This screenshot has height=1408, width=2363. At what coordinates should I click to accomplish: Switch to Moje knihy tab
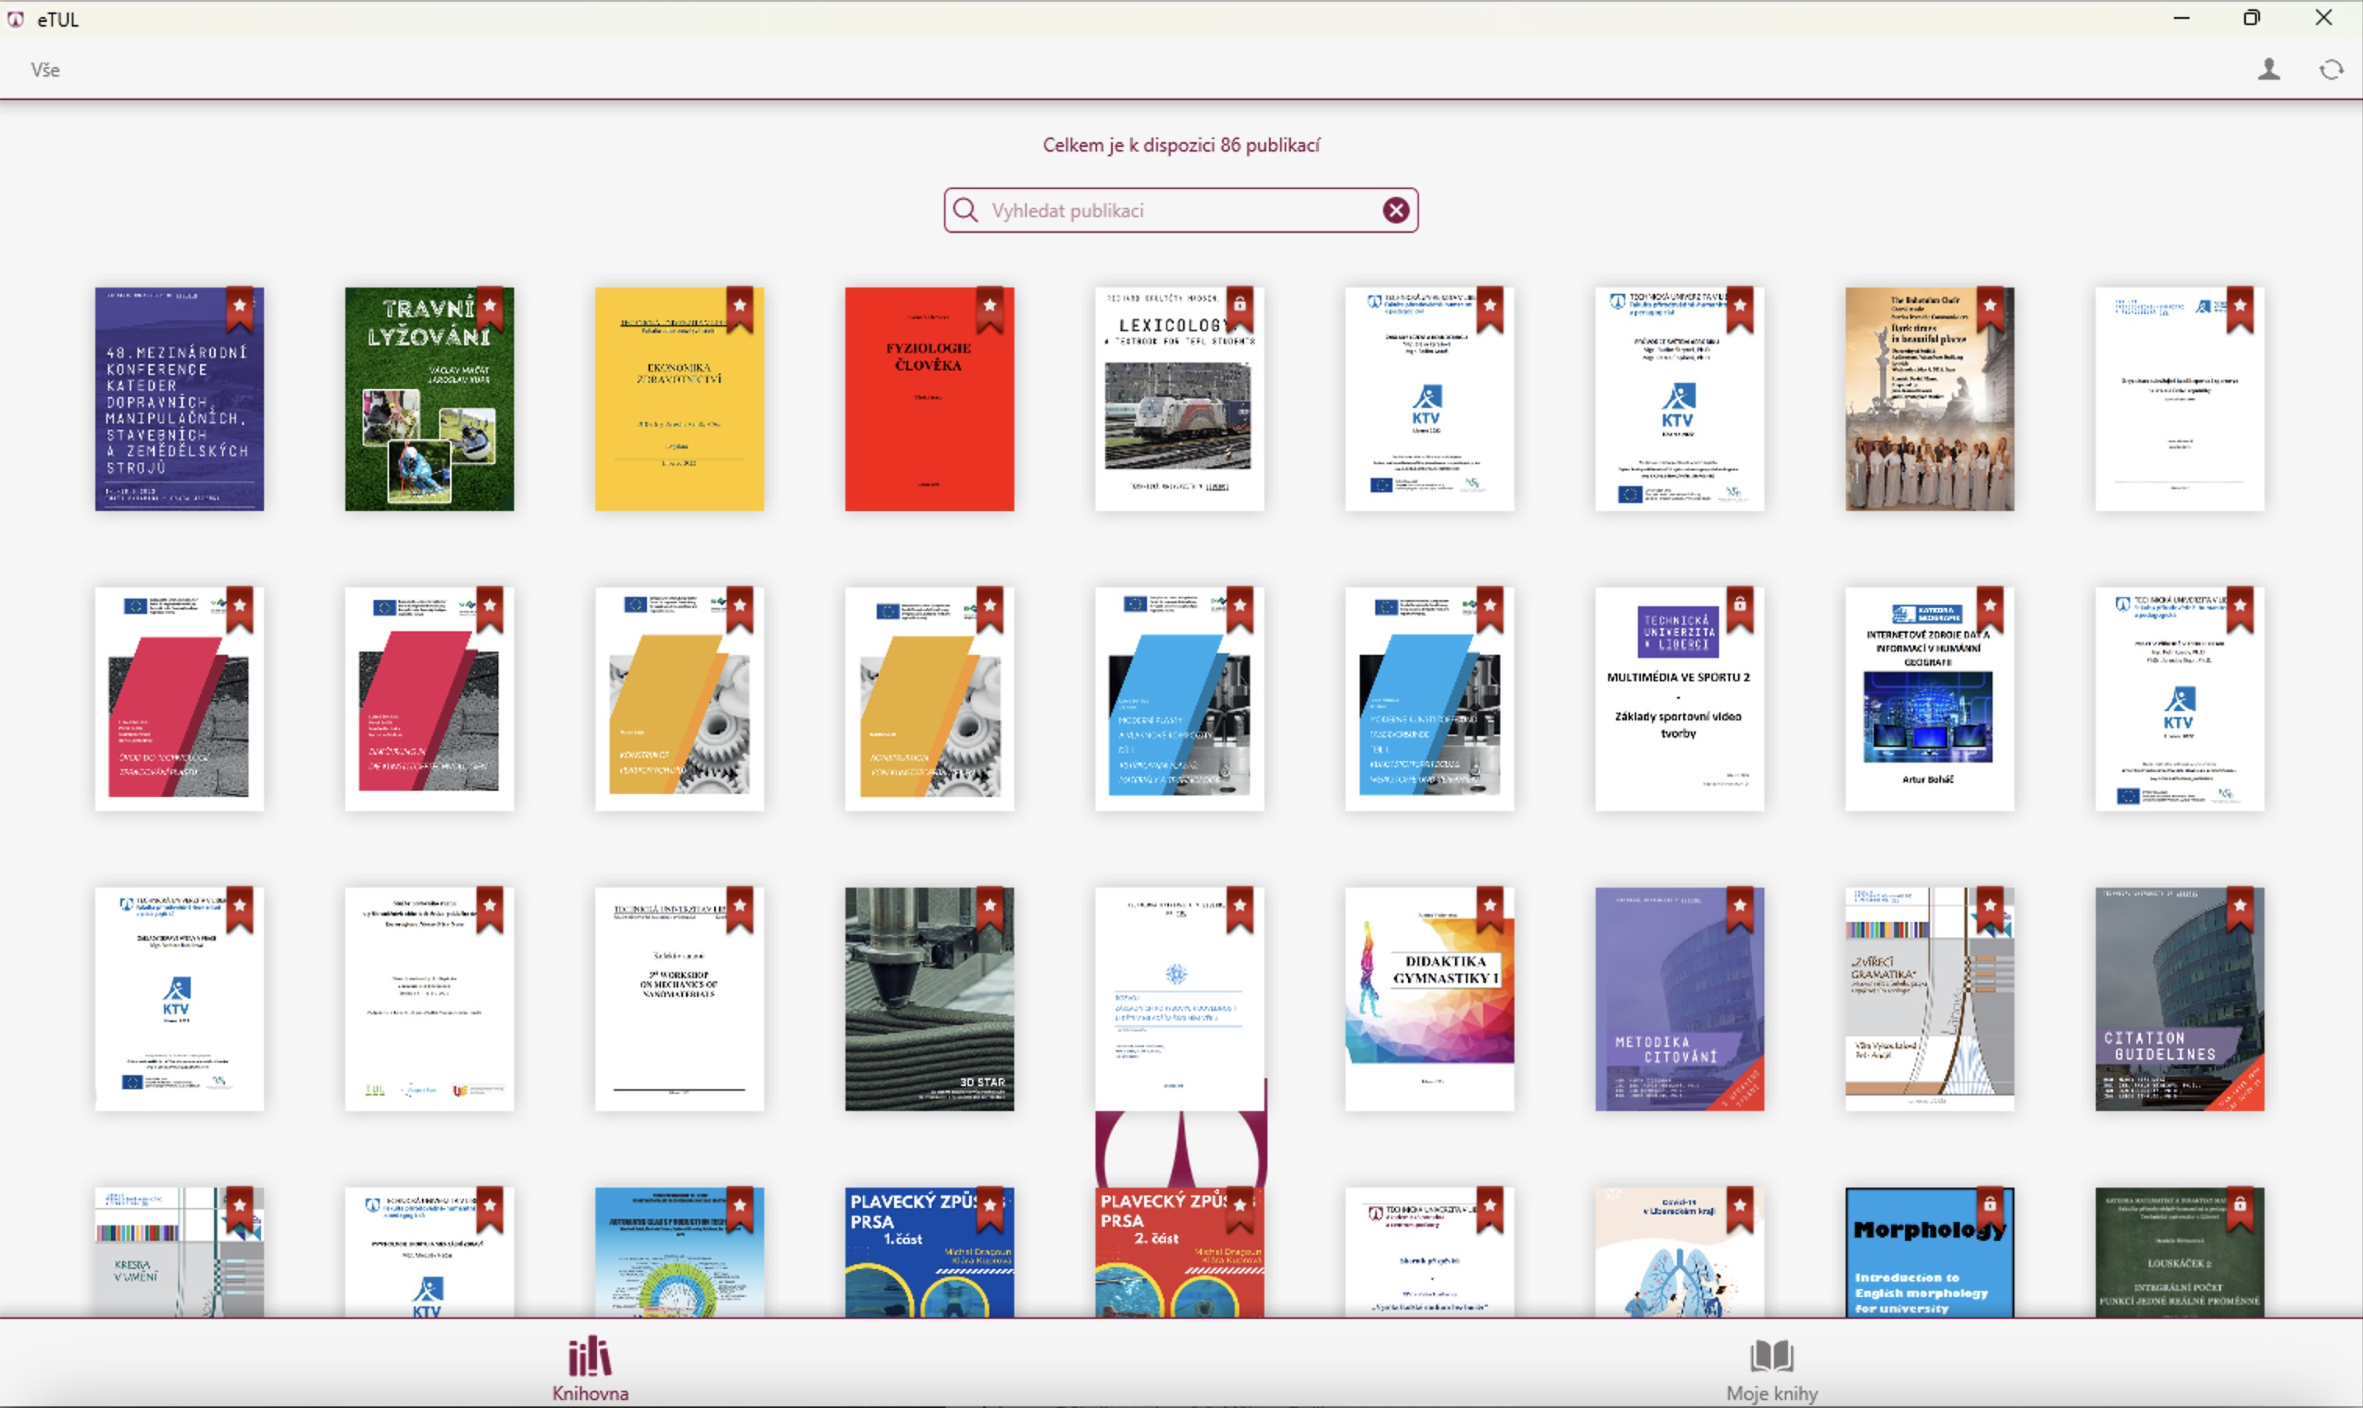tap(1771, 1368)
